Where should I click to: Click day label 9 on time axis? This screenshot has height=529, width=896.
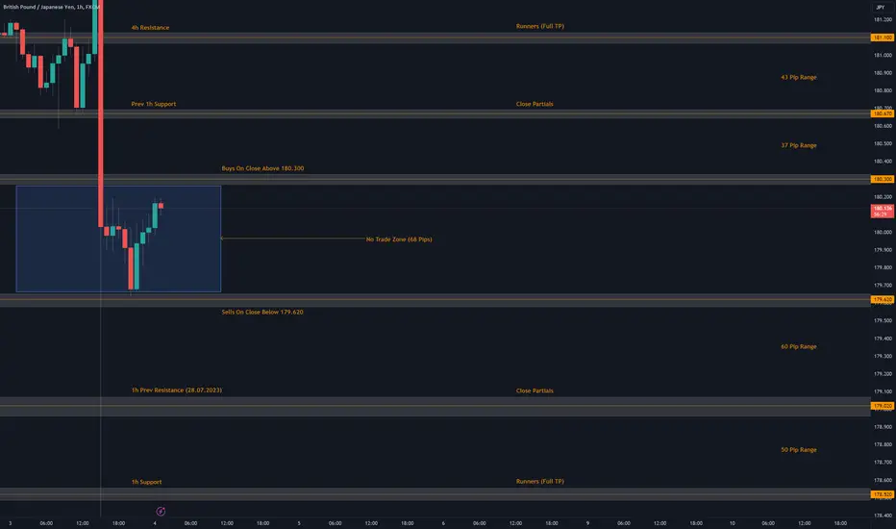587,522
